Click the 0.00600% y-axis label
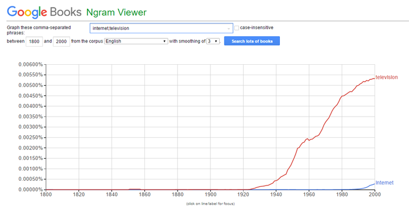The width and height of the screenshot is (409, 217). coord(30,64)
